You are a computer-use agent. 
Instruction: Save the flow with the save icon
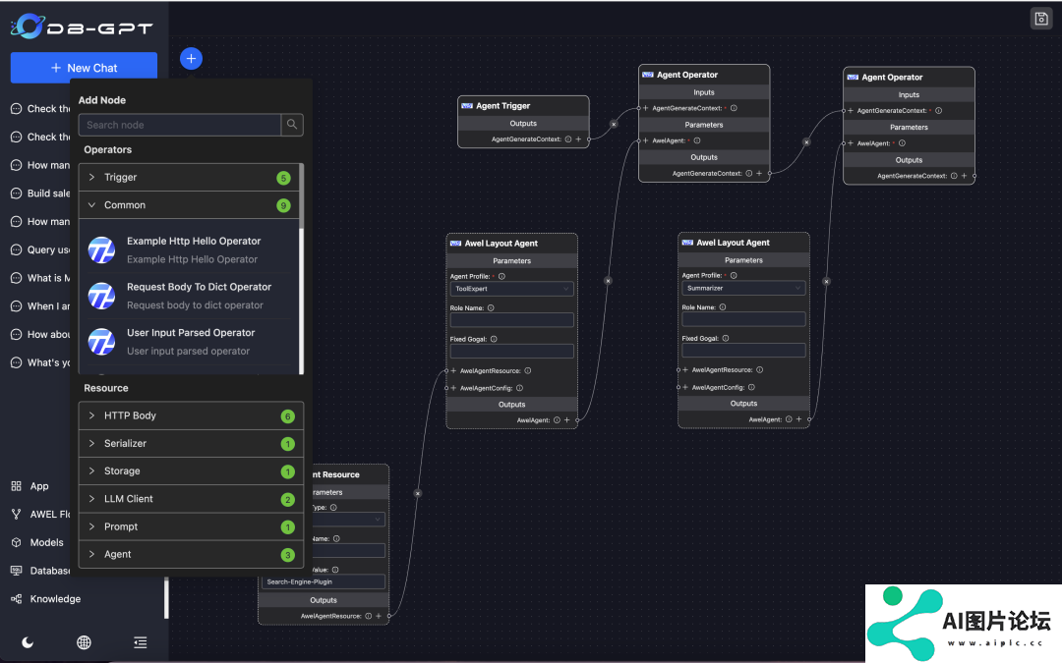[1041, 19]
